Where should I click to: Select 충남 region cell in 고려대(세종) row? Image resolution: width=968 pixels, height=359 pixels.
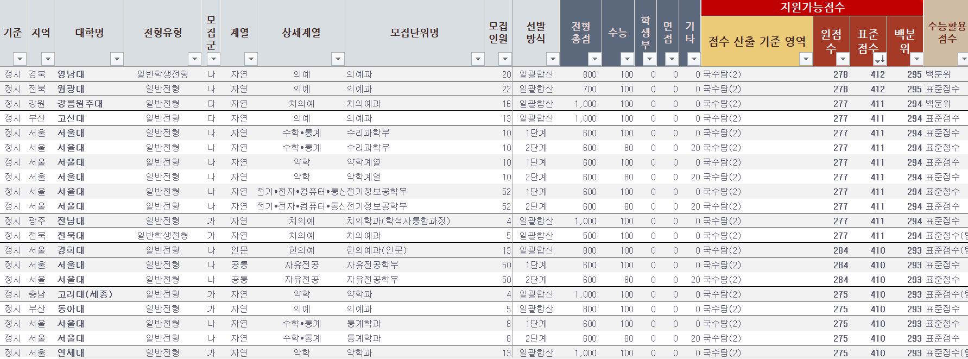pyautogui.click(x=41, y=294)
